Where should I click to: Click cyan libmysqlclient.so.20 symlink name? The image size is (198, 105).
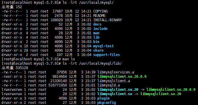tap(118, 90)
